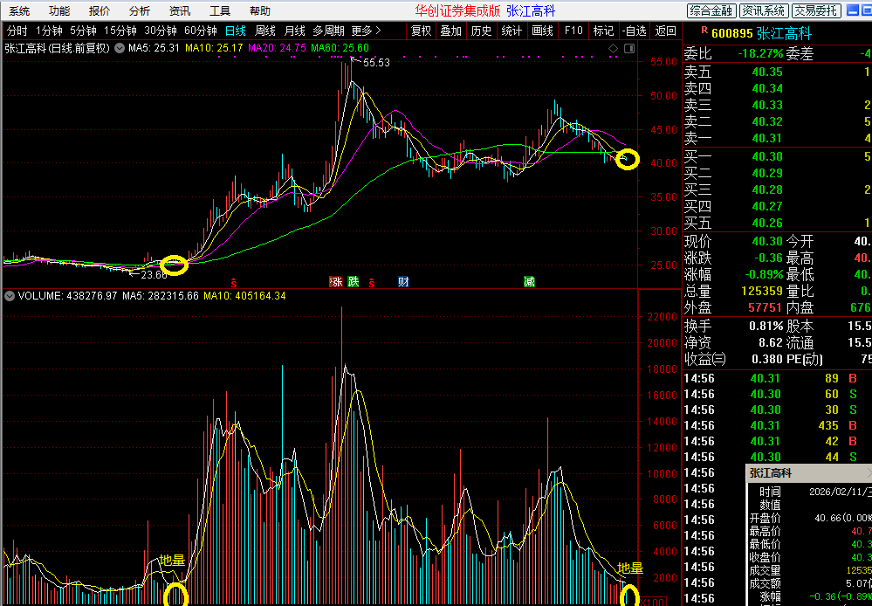Select the 日线 daily chart tab
The height and width of the screenshot is (606, 872).
click(236, 31)
